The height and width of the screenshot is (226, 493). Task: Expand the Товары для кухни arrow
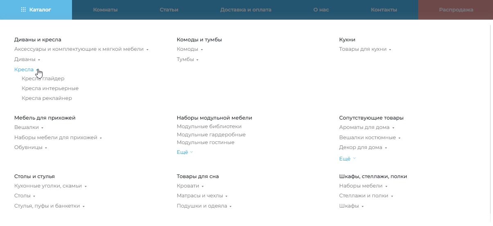click(390, 50)
